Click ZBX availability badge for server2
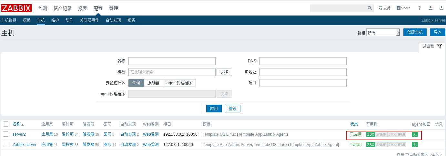Image resolution: width=446 pixels, height=156 pixels. coord(370,134)
